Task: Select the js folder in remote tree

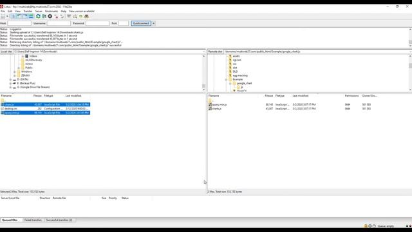Action: click(241, 87)
